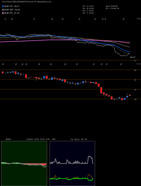The width and height of the screenshot is (141, 186).
Task: Click the 16 price axis label
Action: click(x=135, y=70)
